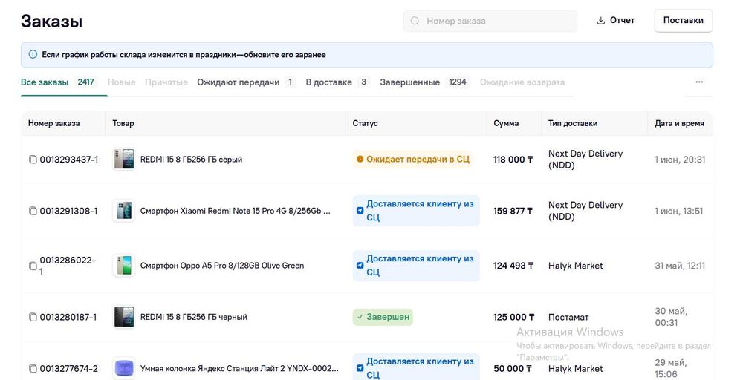This screenshot has height=380, width=743.
Task: Click product name Умная колонка Яндекс Станция Лайт 2
Action: click(240, 368)
